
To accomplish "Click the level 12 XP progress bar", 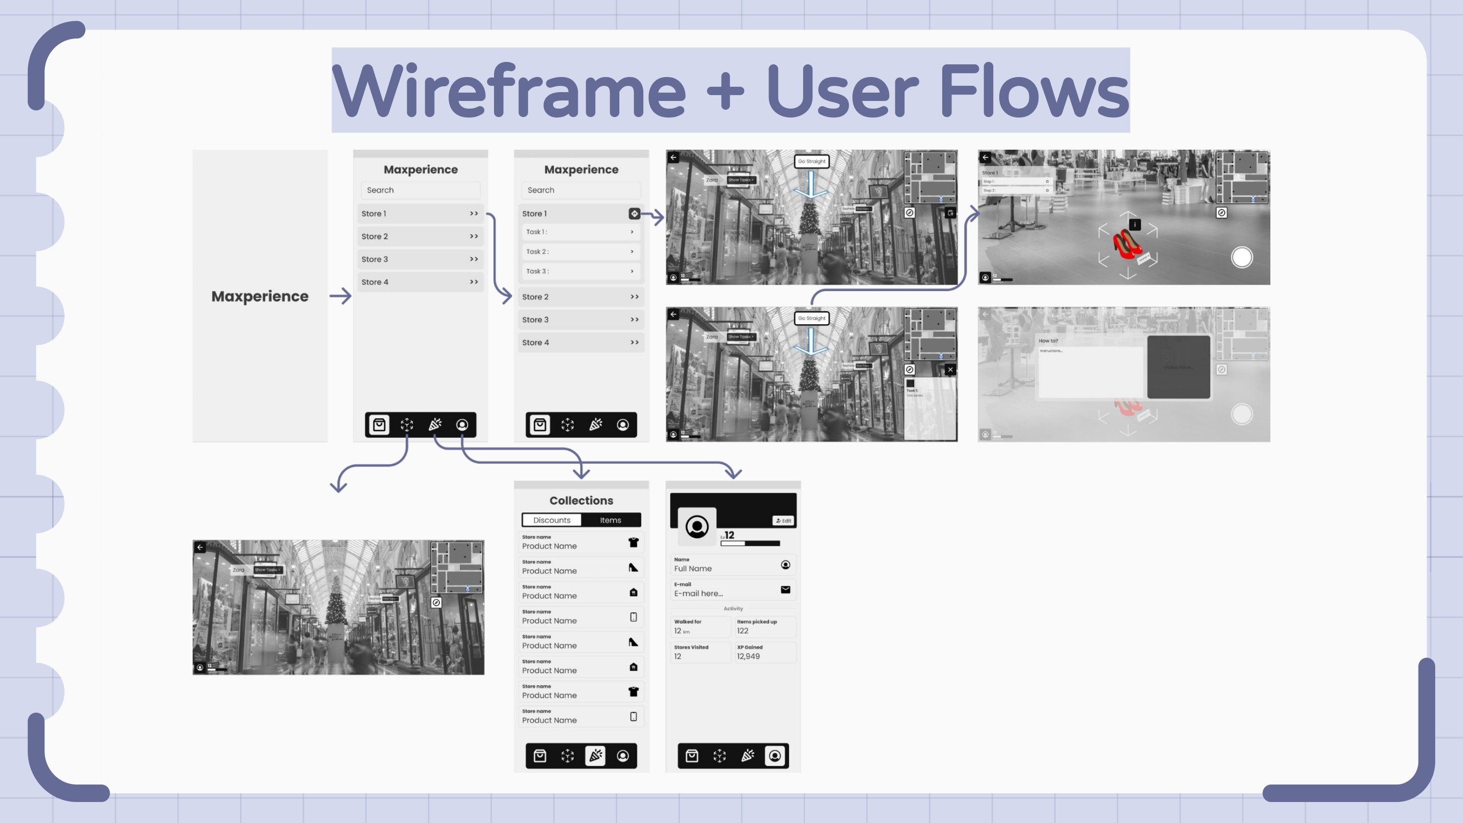I will click(x=750, y=544).
